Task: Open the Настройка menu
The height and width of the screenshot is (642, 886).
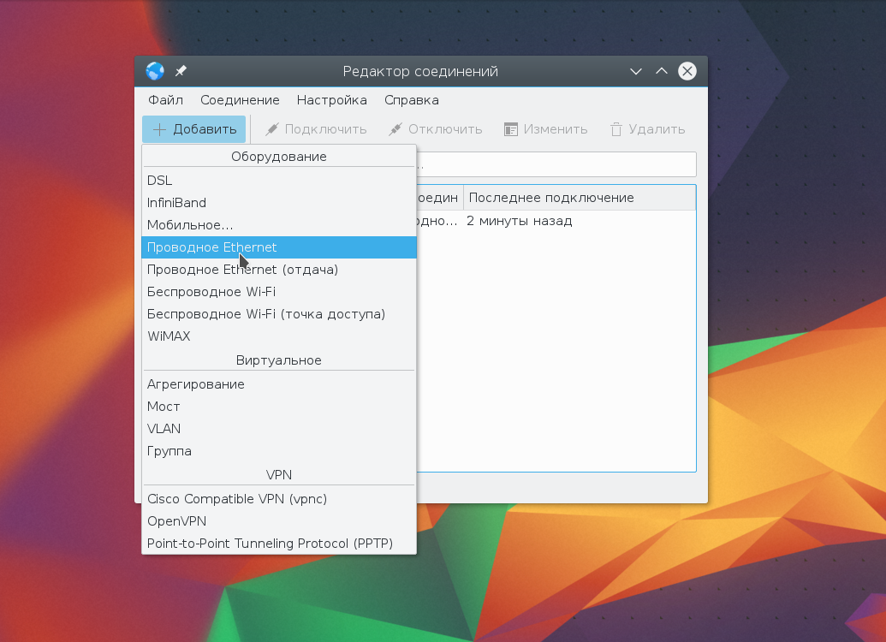Action: click(x=331, y=100)
